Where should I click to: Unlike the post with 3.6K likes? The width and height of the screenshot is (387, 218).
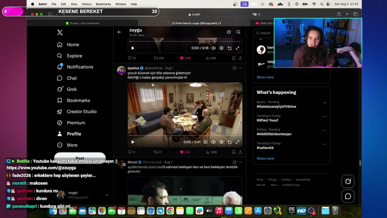click(x=185, y=58)
